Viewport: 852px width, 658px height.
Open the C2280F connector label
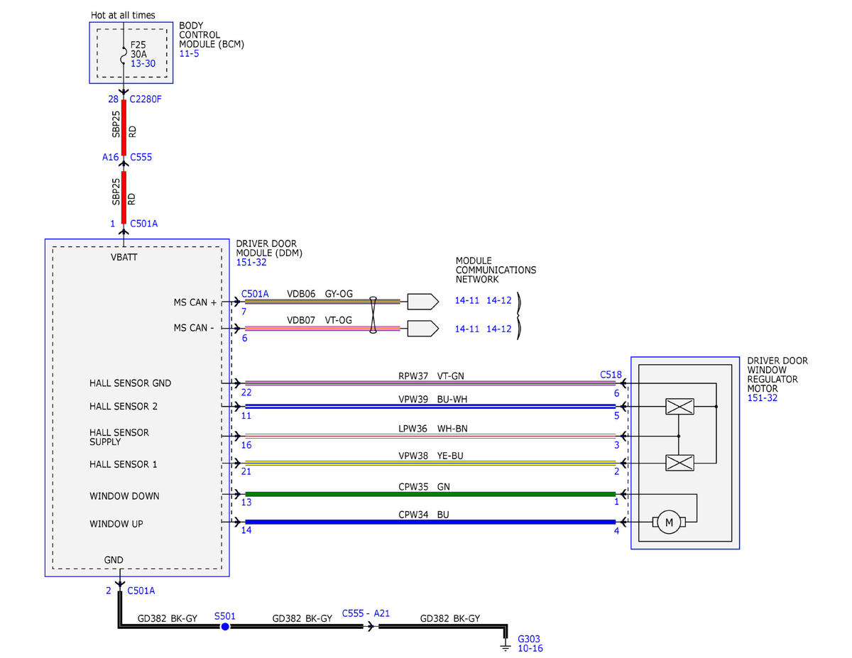click(146, 99)
